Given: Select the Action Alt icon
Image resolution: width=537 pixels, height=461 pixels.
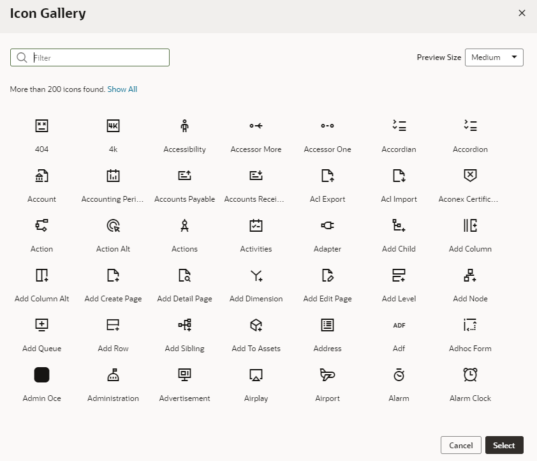Looking at the screenshot, I should (x=113, y=225).
